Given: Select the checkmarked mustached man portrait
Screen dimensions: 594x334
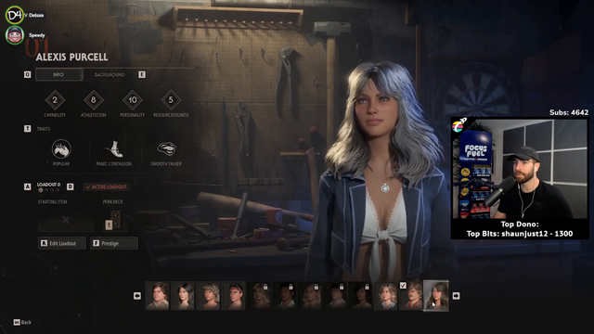Looking at the screenshot, I should point(411,296).
